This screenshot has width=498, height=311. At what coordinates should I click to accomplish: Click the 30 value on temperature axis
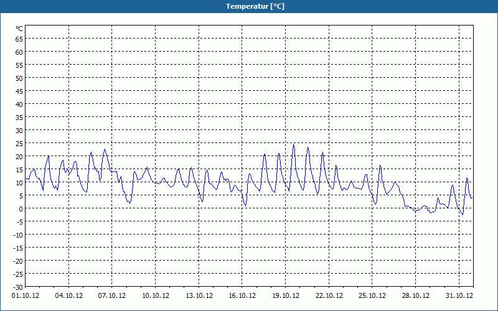click(x=19, y=131)
